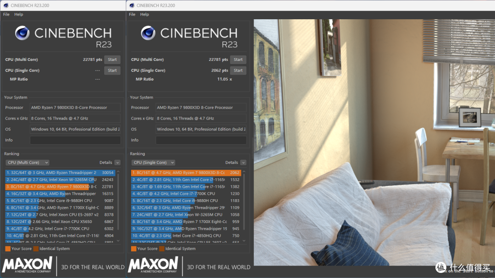This screenshot has height=278, width=495.
Task: Open CPU (Multi Core) ranking dropdown
Action: [27, 163]
